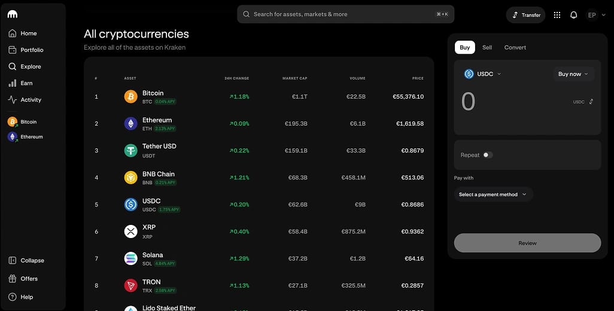Sort by the 24H CHANGE column header
Screen dimensions: 614x311
pyautogui.click(x=236, y=78)
